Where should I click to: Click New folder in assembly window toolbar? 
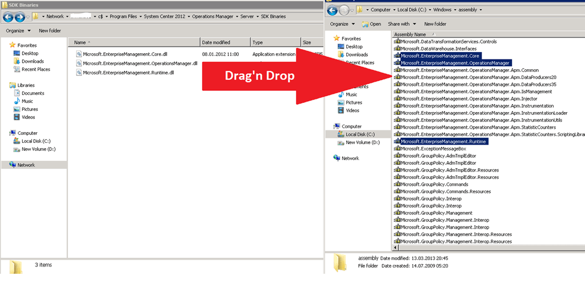pos(435,24)
